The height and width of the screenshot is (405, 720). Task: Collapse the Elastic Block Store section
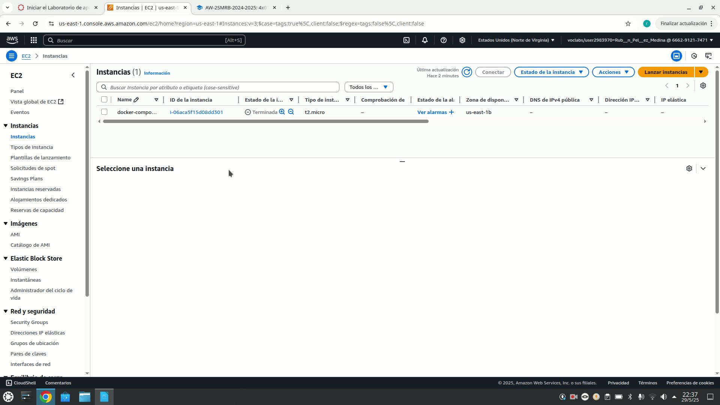coord(6,258)
